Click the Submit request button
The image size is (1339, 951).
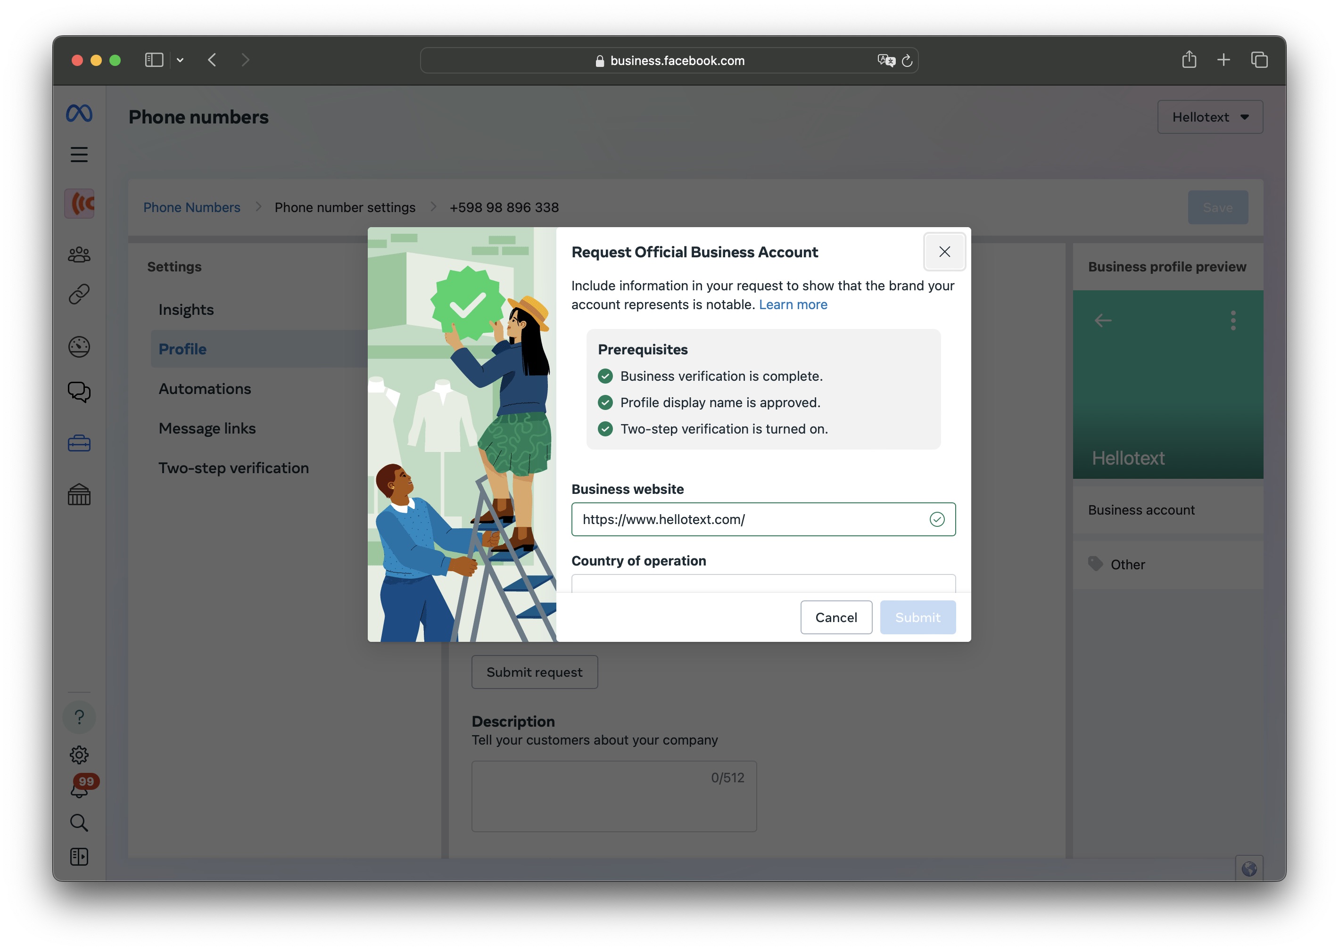pos(534,672)
